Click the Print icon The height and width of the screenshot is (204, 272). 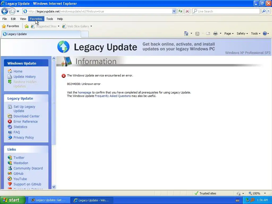click(215, 33)
